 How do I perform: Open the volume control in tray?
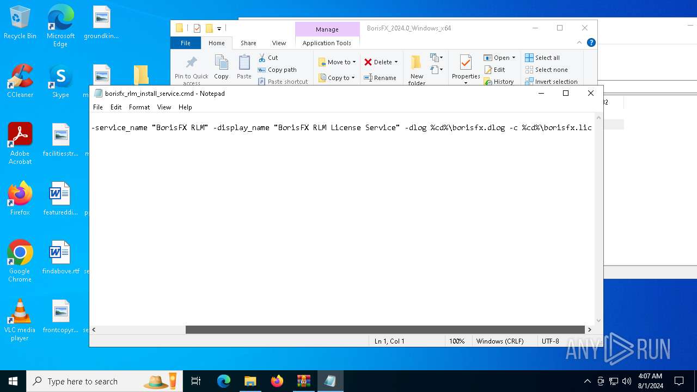point(627,381)
